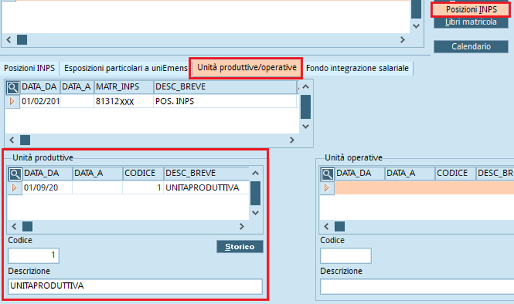Click search icon in Unità operative grid
Screen dimensions: 514x304
pyautogui.click(x=327, y=174)
